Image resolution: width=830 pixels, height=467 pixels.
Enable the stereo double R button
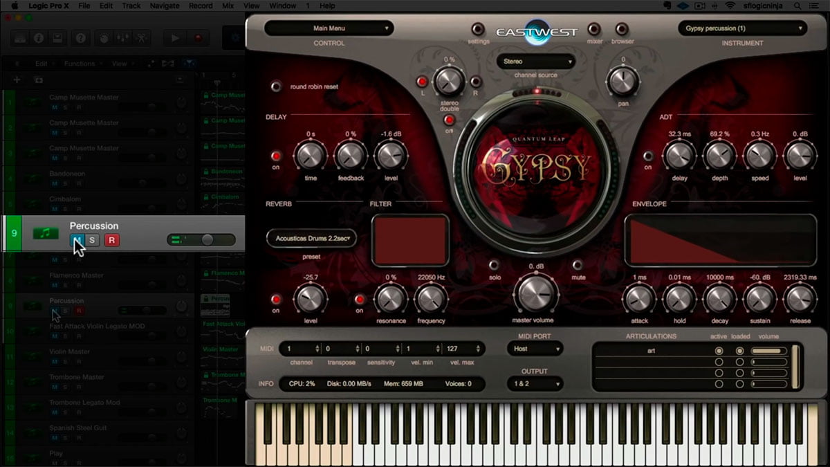tap(475, 82)
